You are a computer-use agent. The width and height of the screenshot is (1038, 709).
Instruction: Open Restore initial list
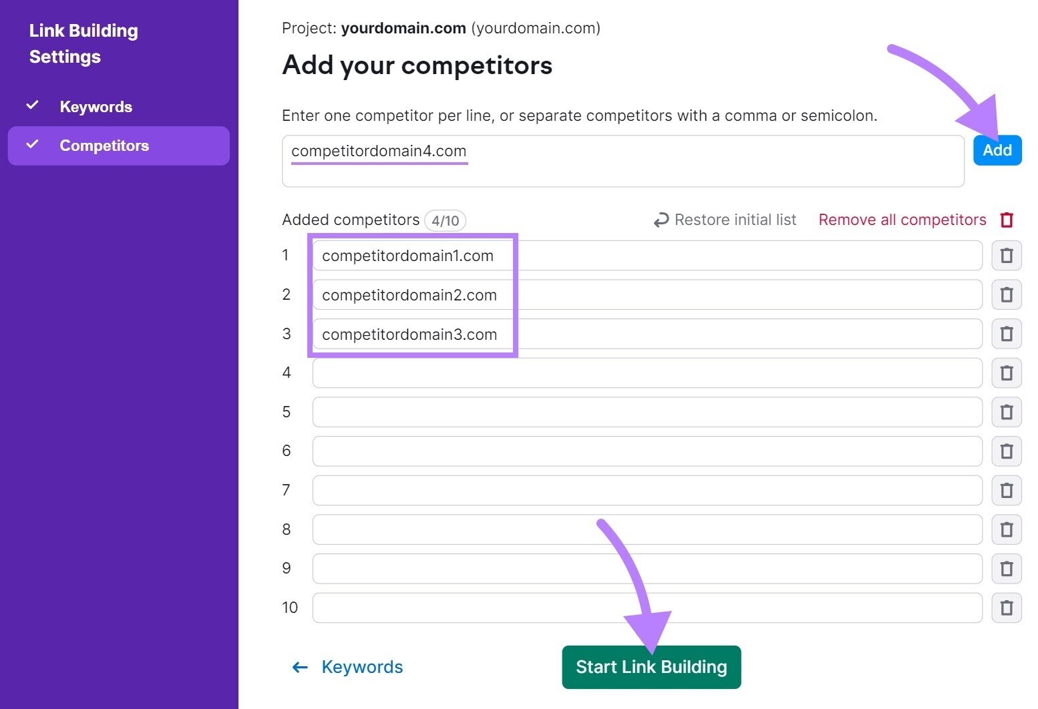pos(735,219)
